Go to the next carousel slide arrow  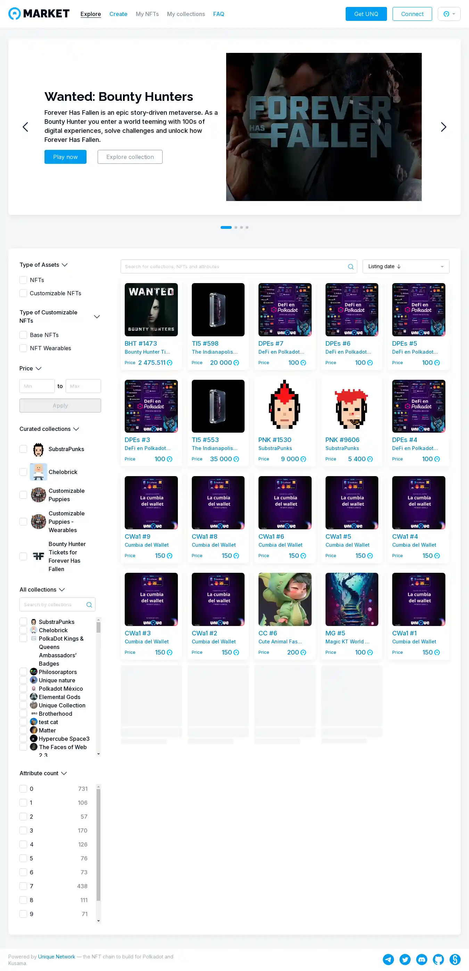(x=443, y=127)
